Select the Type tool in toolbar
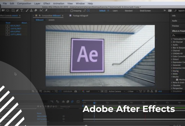Viewport: 185px width, 126px height. [x=22, y=10]
